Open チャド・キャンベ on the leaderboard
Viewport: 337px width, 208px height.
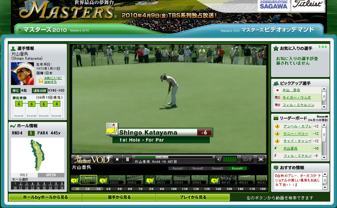pyautogui.click(x=297, y=141)
